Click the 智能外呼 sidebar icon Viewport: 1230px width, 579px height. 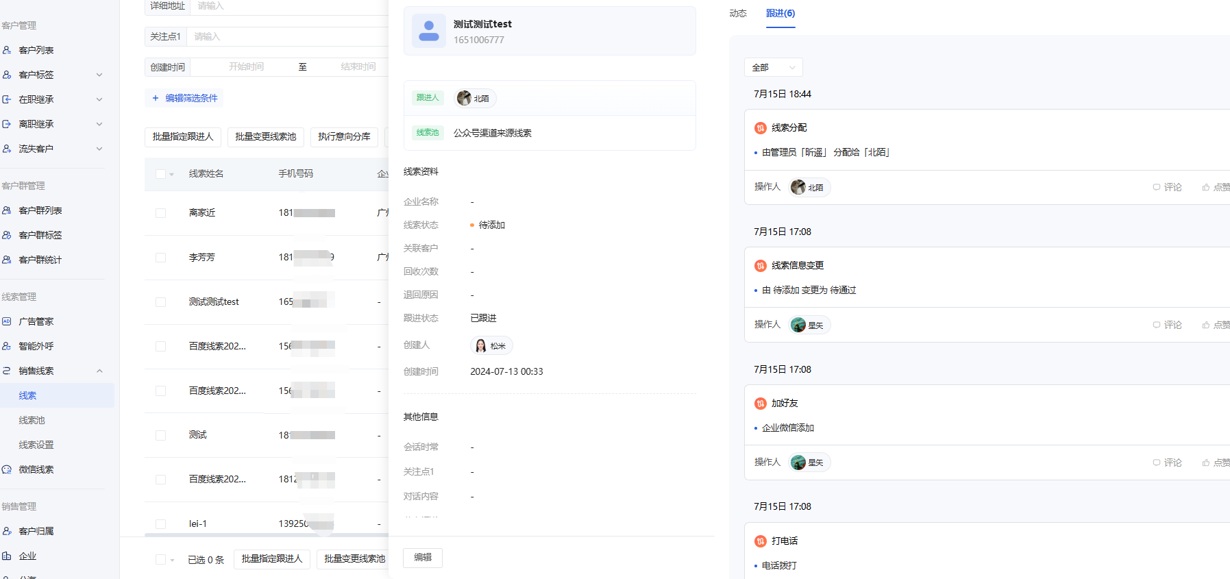pos(7,346)
